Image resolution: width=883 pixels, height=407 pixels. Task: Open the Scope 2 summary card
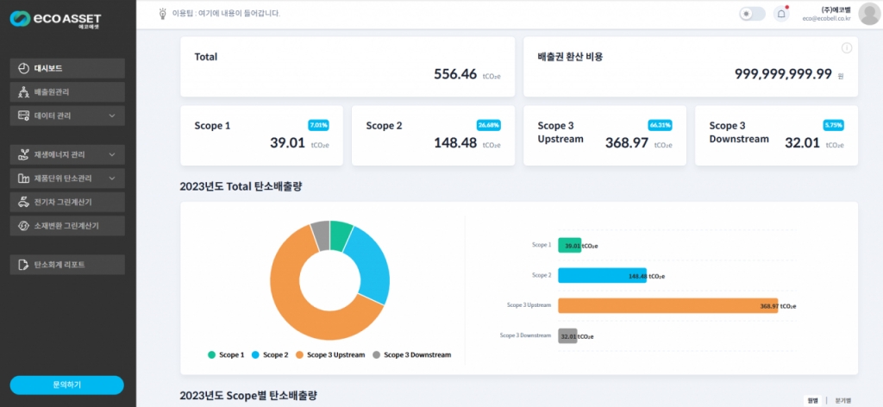click(433, 135)
